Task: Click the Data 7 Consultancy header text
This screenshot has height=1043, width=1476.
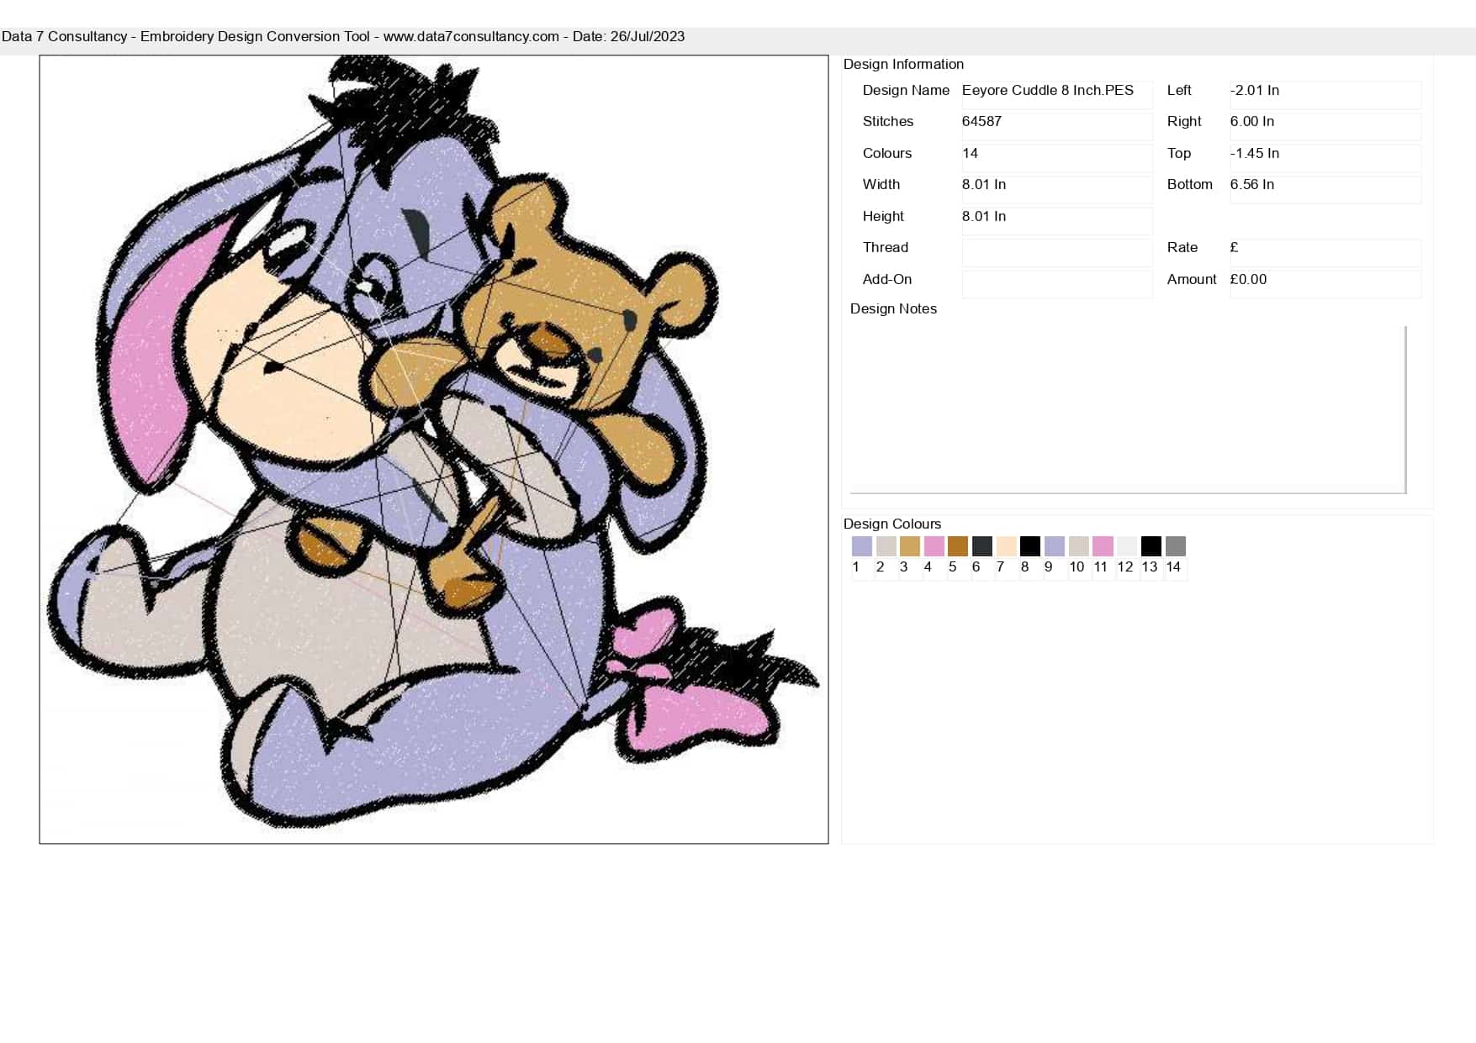Action: click(x=343, y=36)
